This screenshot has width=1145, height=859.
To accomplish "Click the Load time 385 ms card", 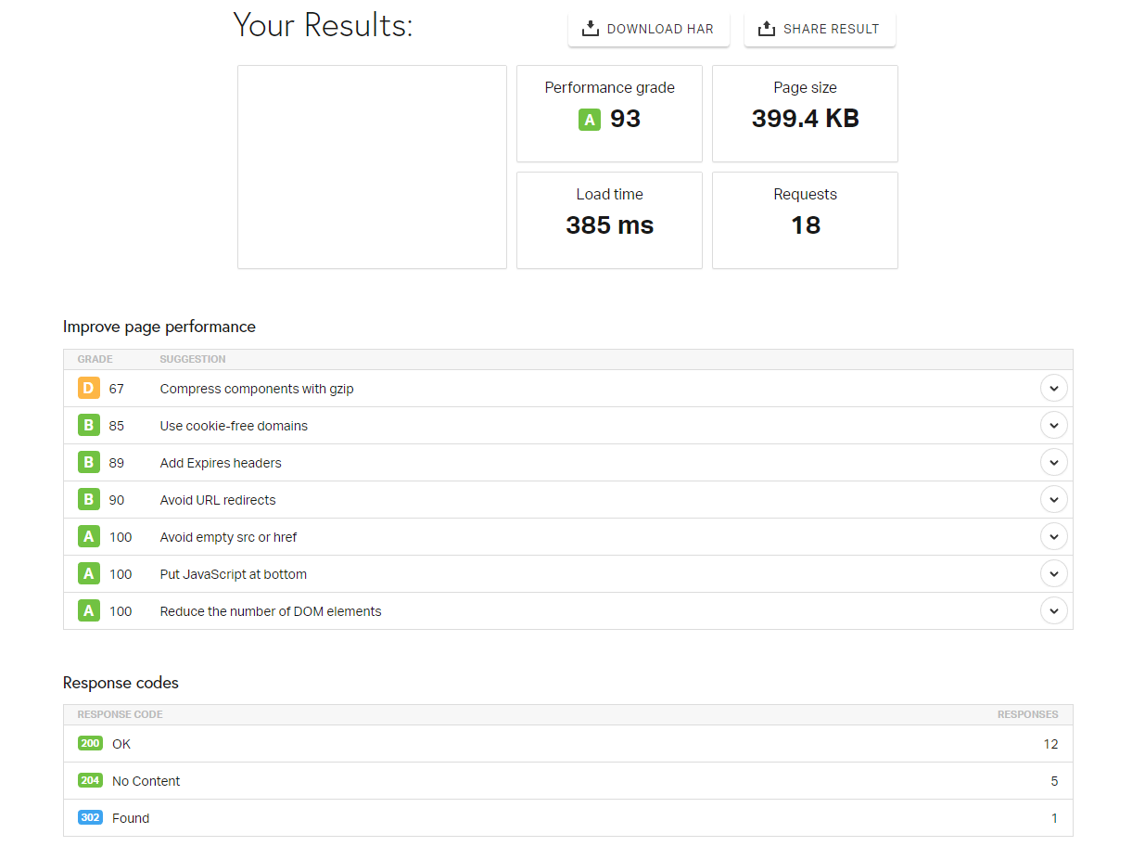I will pyautogui.click(x=609, y=220).
